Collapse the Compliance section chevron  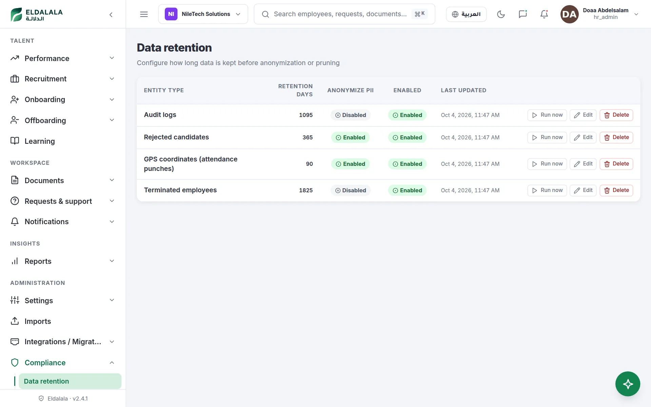point(112,363)
